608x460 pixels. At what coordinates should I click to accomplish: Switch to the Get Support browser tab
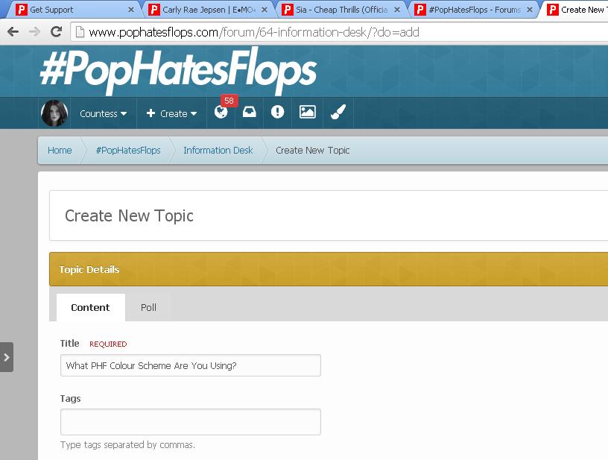point(74,10)
